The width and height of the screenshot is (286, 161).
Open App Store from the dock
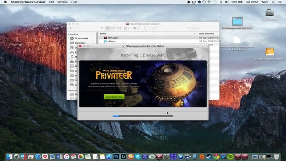click(109, 157)
